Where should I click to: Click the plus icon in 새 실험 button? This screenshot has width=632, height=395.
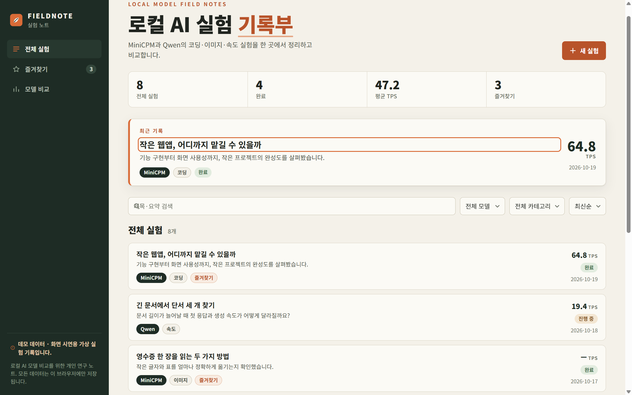pyautogui.click(x=573, y=51)
